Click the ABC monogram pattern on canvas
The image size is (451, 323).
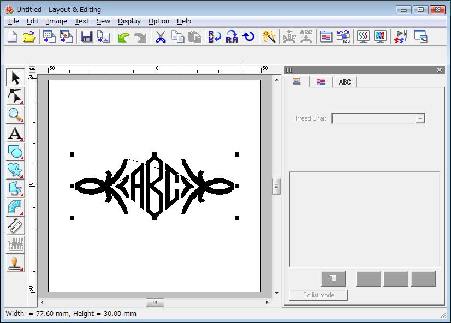point(155,186)
